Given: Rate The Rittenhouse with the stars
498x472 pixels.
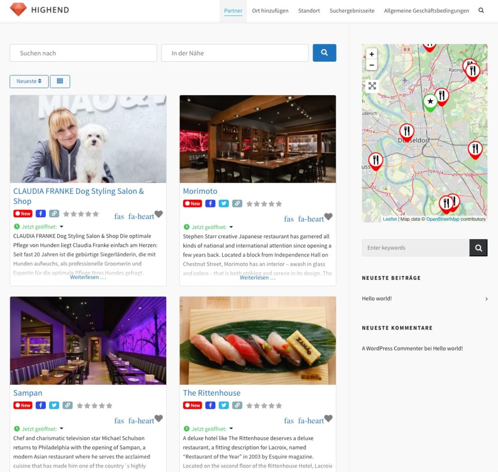Looking at the screenshot, I should [x=264, y=406].
